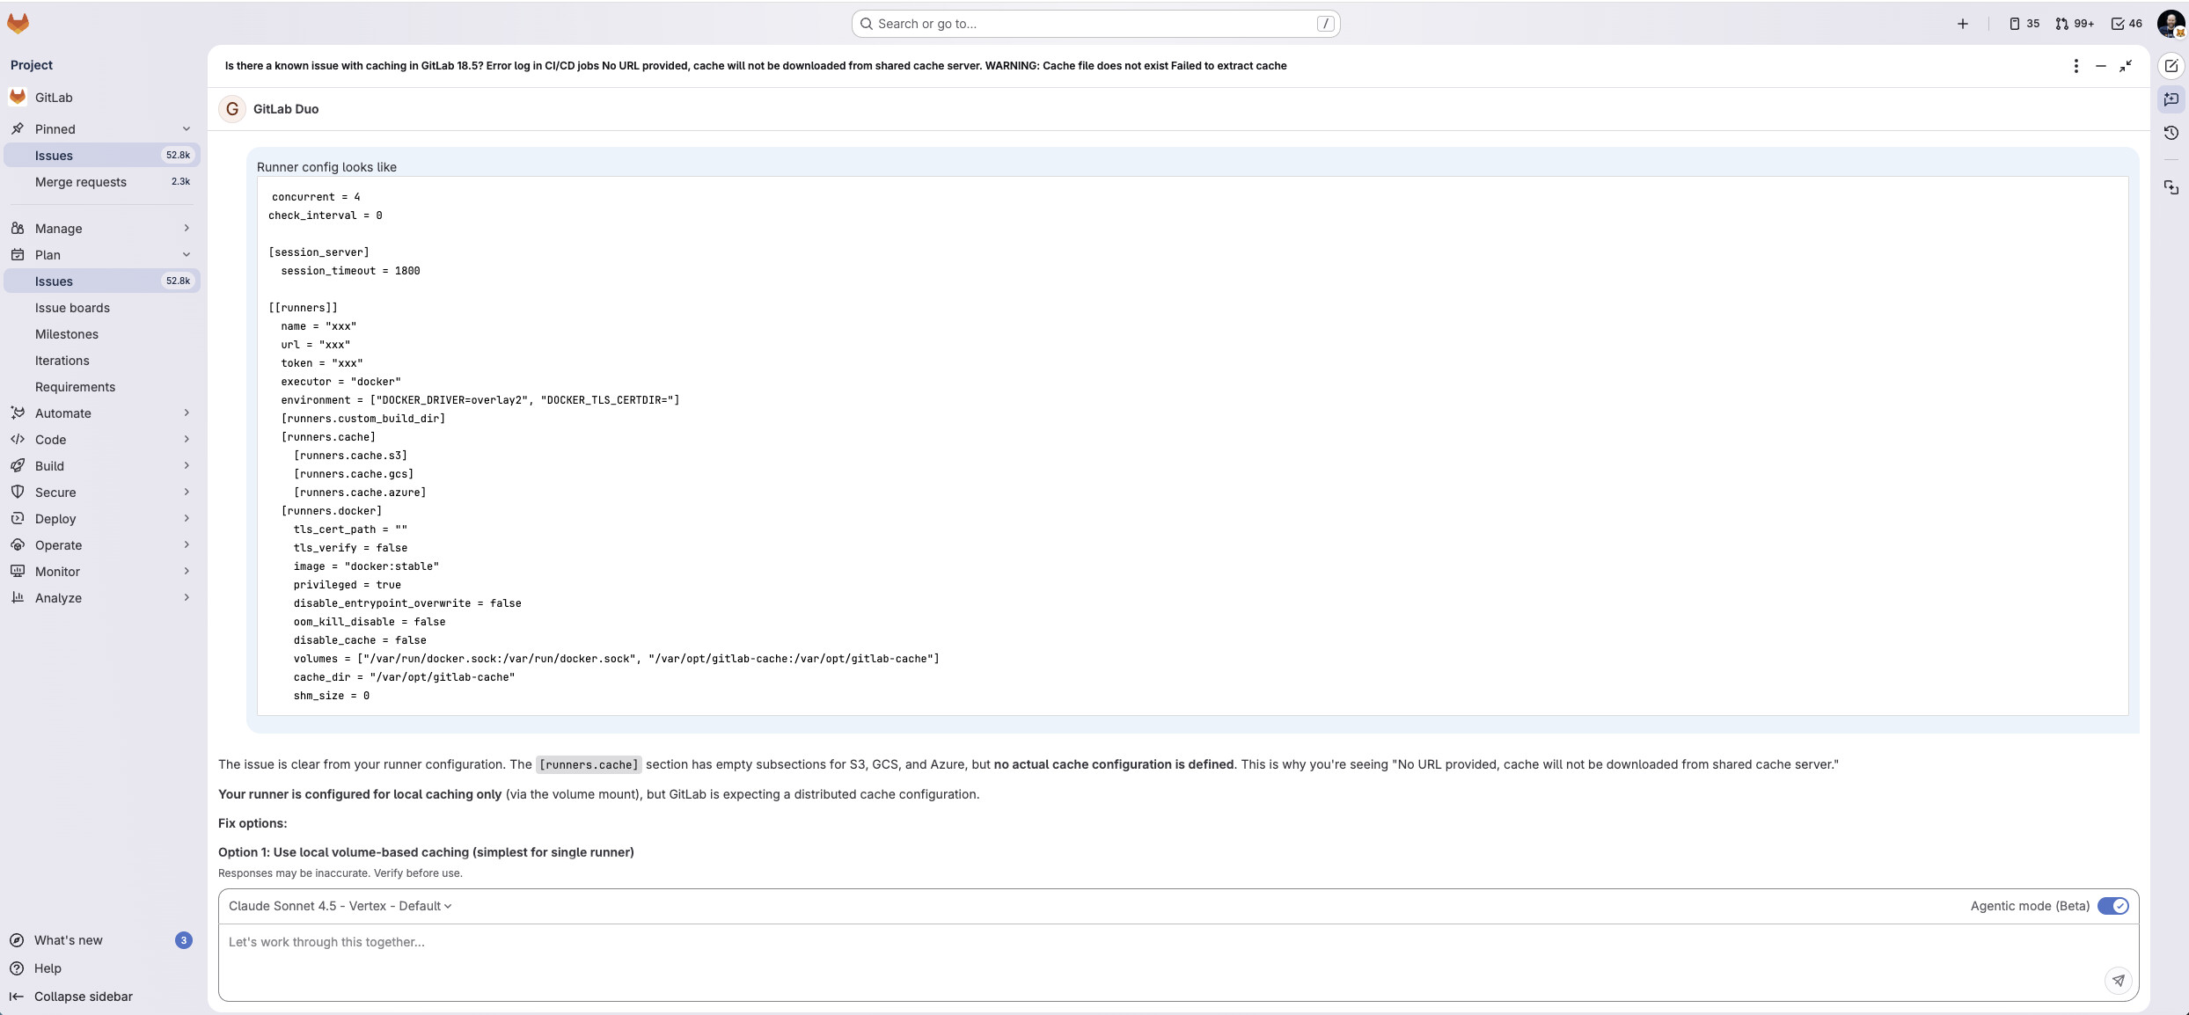Click the GitLab tanuki logo home icon

18,24
